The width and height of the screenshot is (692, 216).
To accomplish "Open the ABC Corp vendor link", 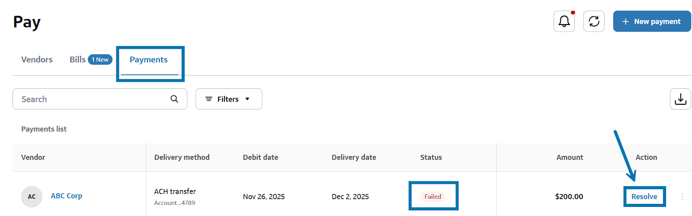I will (x=67, y=196).
